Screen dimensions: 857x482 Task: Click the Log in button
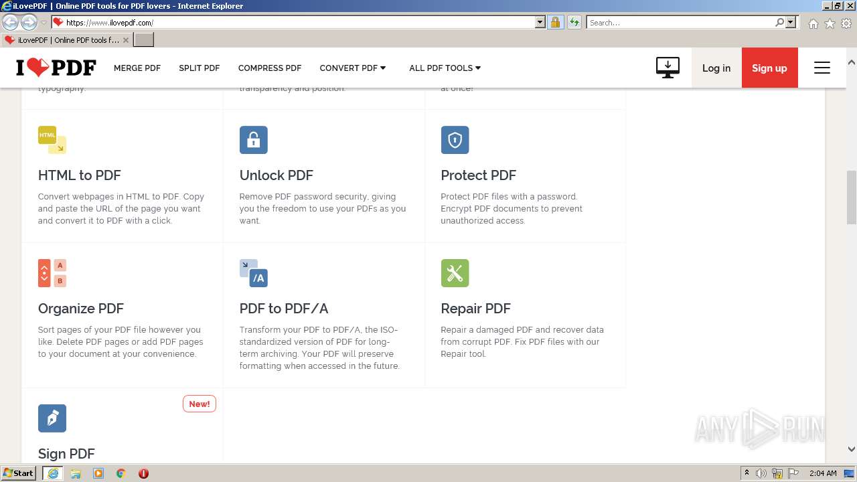click(716, 68)
